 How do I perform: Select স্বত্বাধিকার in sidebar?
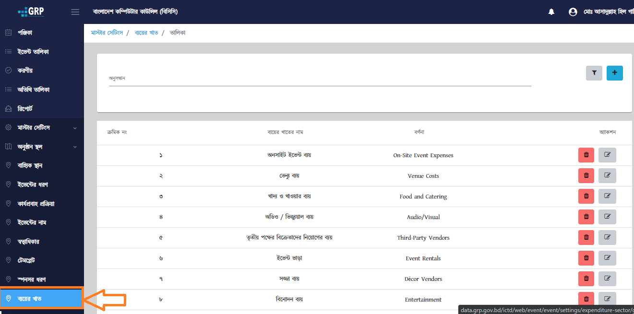(42, 242)
